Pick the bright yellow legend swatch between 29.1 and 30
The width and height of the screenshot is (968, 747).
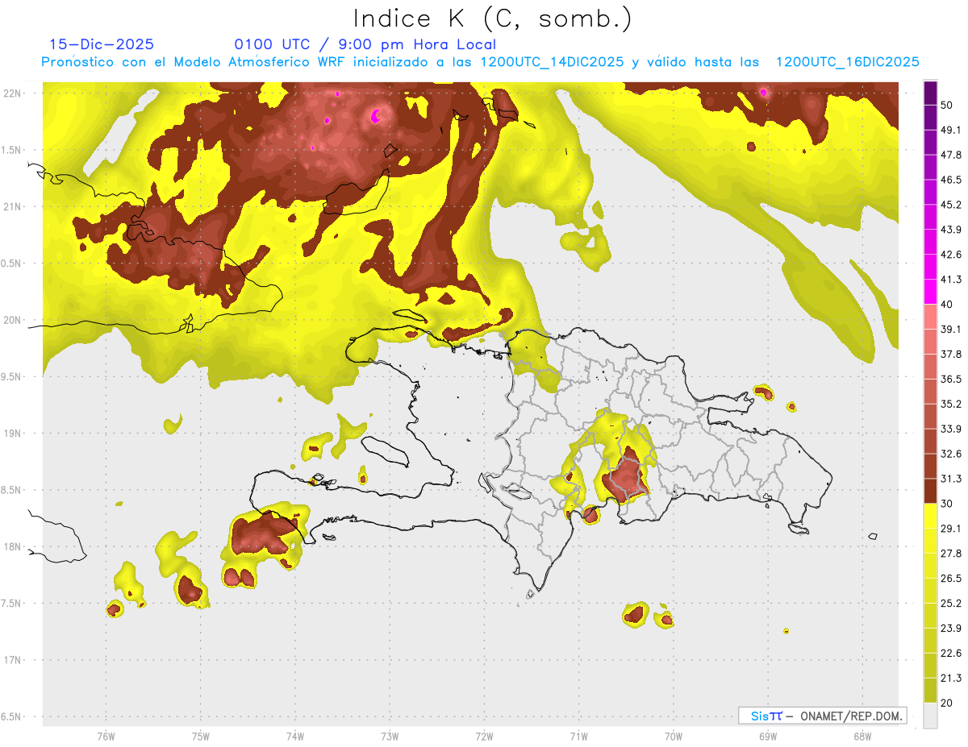(x=930, y=516)
